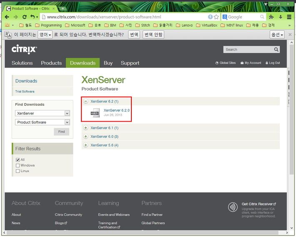Image resolution: width=296 pixels, height=237 pixels.
Task: Open the browser hamburger menu
Action: point(289,17)
